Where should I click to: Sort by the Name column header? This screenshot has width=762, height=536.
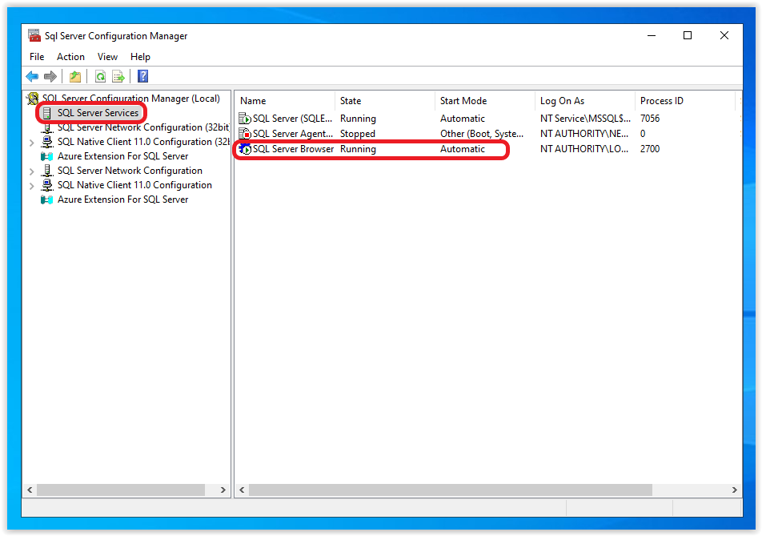285,101
